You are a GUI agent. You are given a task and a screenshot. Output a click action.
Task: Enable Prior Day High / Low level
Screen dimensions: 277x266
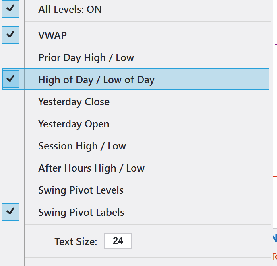tap(86, 57)
